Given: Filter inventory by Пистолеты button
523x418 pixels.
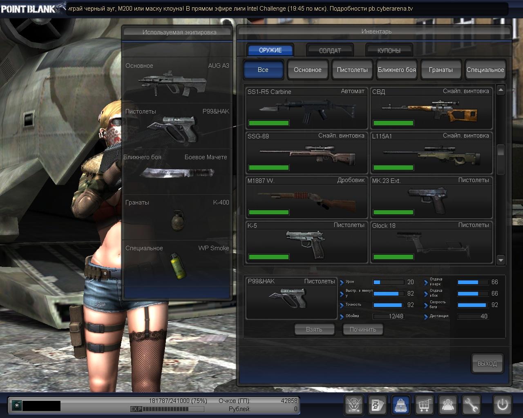Looking at the screenshot, I should pyautogui.click(x=352, y=70).
